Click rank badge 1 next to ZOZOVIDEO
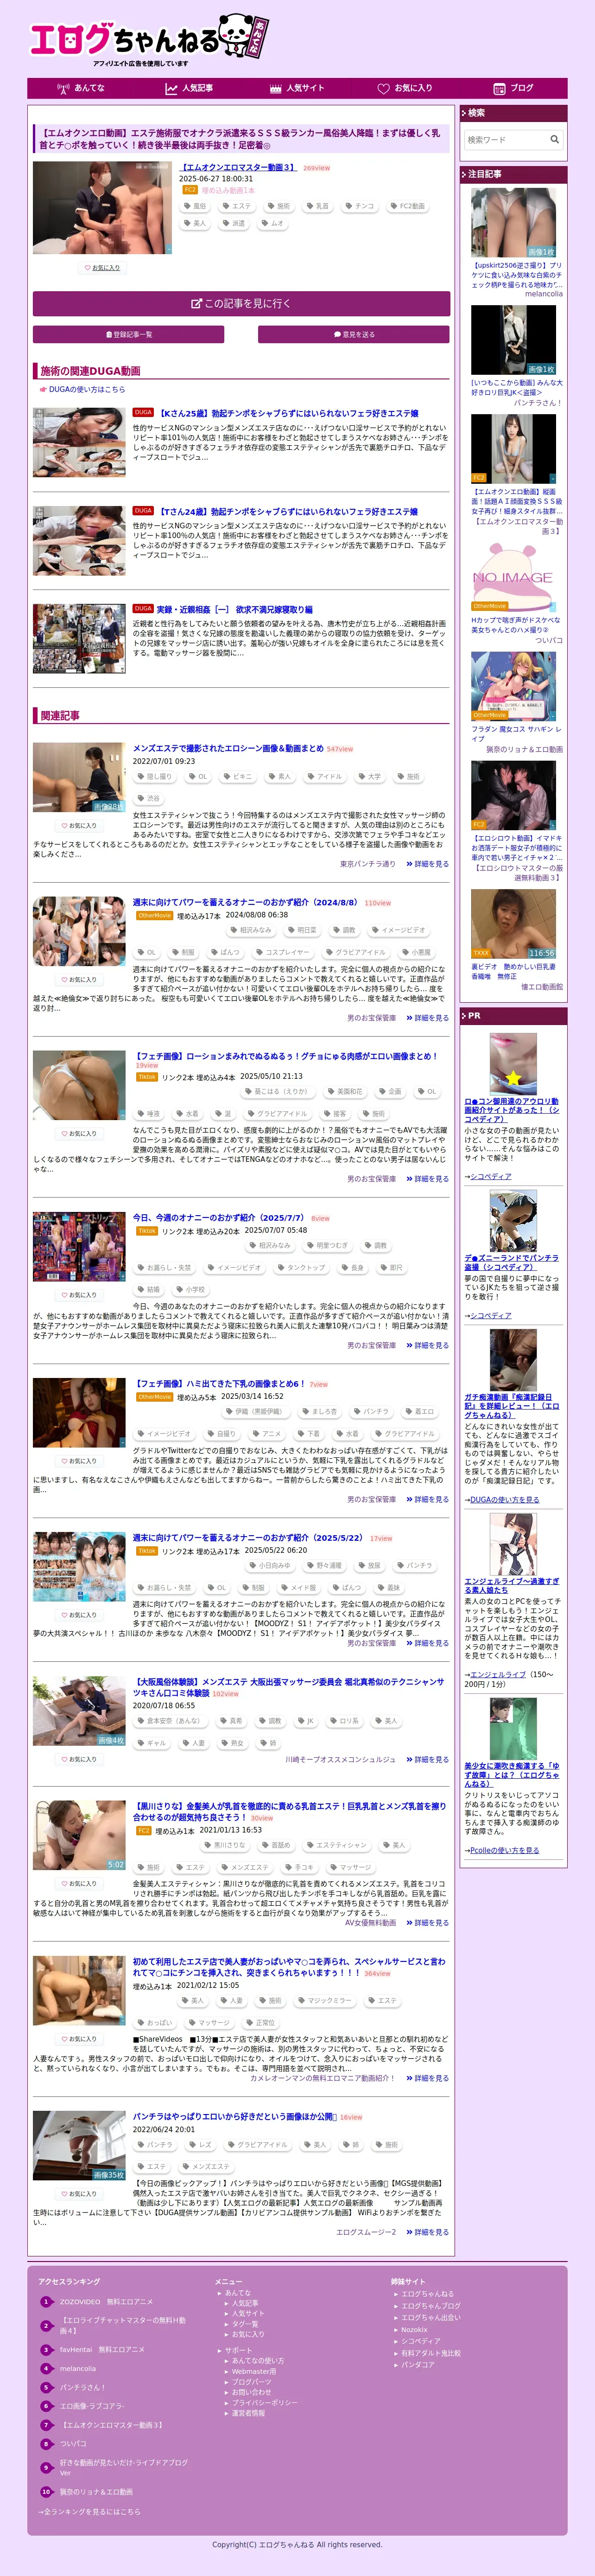Viewport: 595px width, 2576px height. pyautogui.click(x=46, y=2301)
